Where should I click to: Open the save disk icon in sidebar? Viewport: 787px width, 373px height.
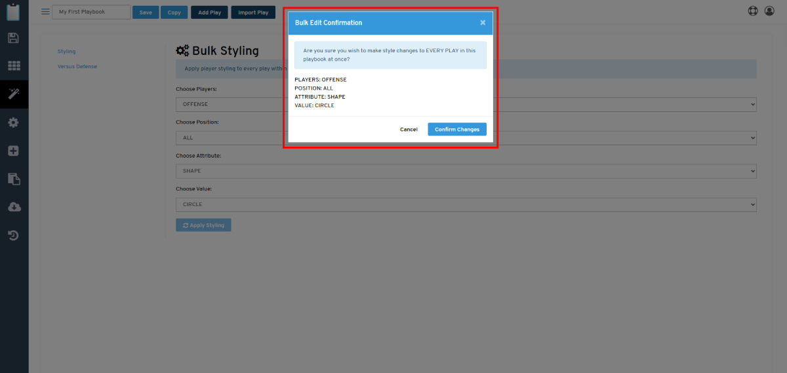pyautogui.click(x=13, y=38)
